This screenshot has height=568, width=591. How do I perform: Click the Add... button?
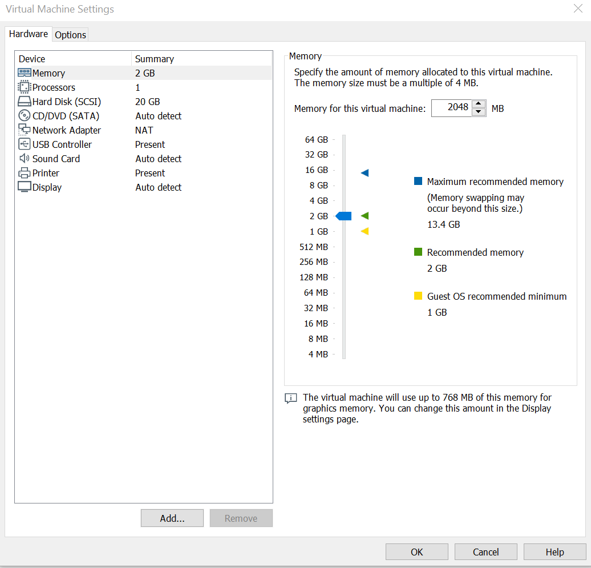coord(172,518)
